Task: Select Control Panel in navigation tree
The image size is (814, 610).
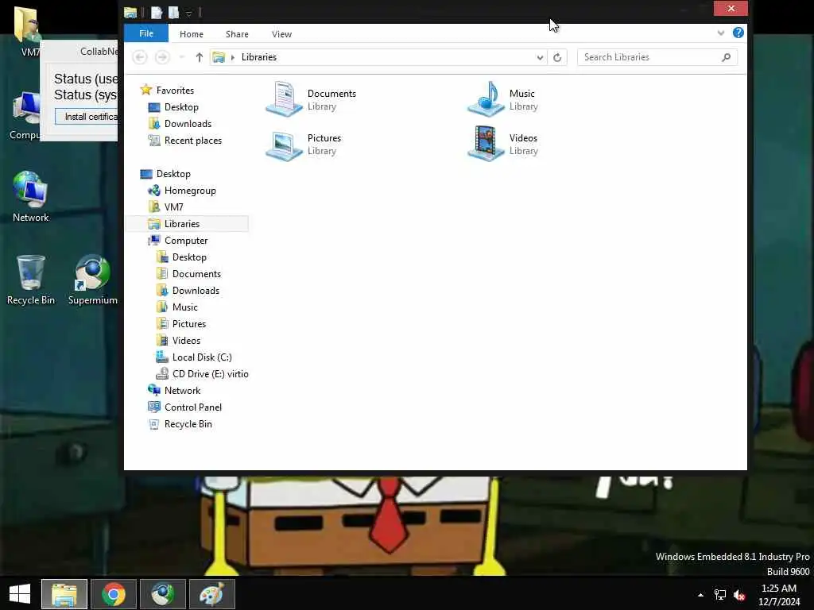Action: (192, 407)
